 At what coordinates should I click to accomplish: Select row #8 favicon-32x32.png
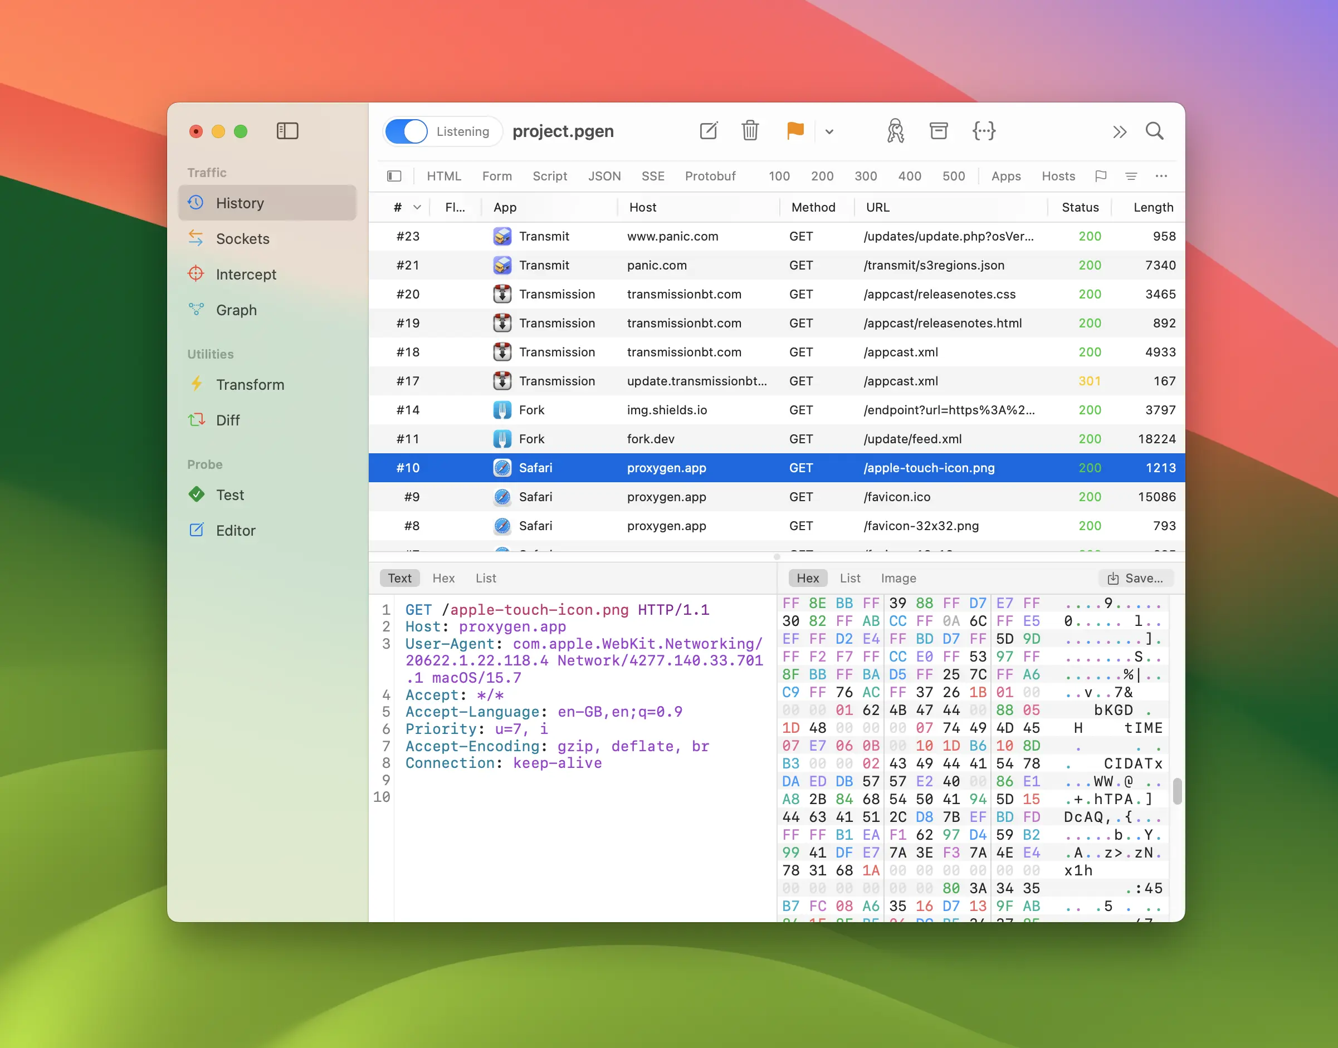coord(777,526)
